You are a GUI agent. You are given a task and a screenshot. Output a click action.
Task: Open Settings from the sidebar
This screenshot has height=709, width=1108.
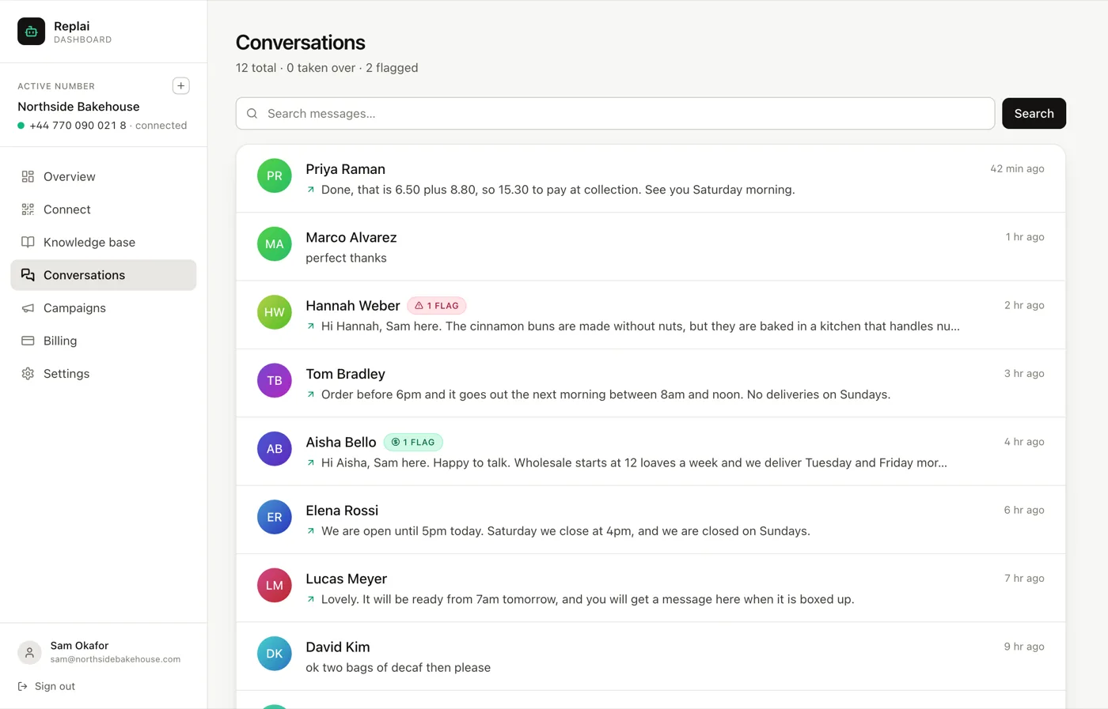104,374
